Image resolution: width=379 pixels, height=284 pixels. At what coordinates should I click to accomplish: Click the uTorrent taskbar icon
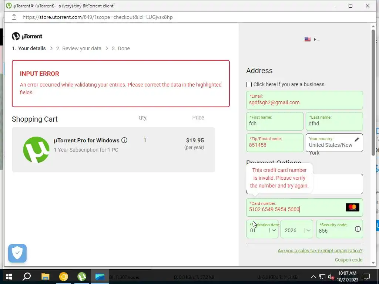click(x=82, y=277)
